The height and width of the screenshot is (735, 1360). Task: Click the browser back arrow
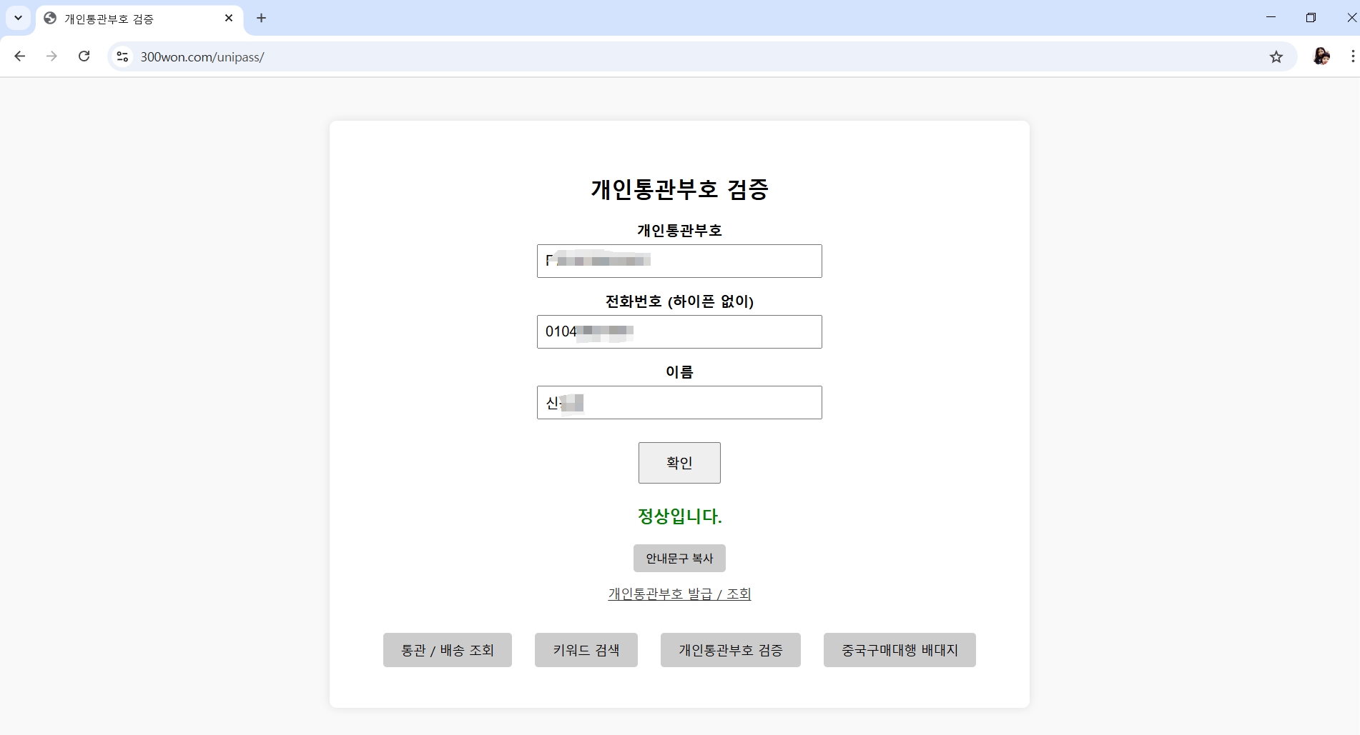20,56
